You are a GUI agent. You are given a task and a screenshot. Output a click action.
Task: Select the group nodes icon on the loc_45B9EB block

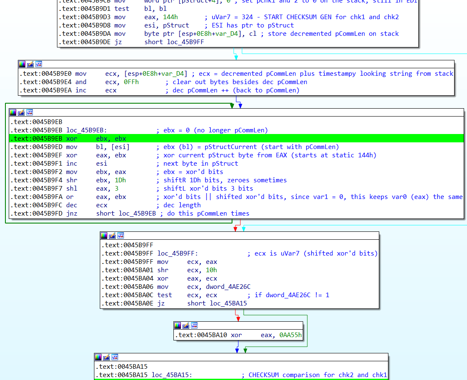click(30, 112)
